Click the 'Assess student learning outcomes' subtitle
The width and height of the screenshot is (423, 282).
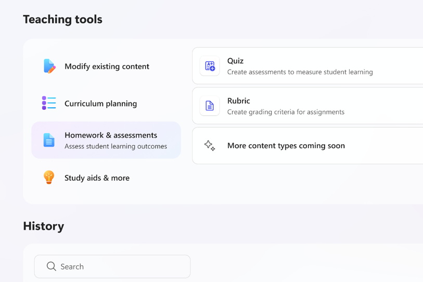pos(116,146)
